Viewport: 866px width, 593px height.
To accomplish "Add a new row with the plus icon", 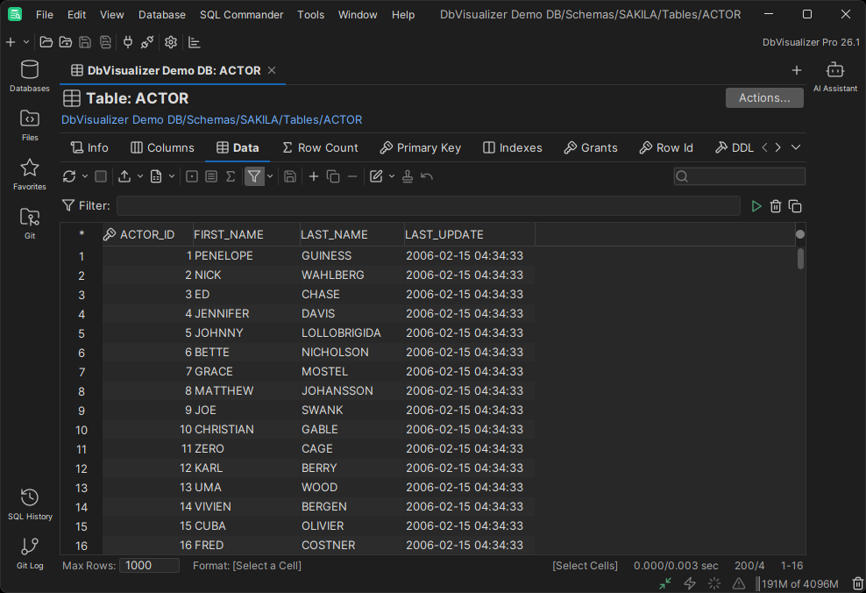I will click(x=314, y=176).
